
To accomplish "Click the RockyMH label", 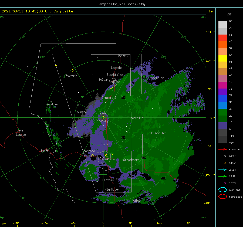I will point(71,76).
